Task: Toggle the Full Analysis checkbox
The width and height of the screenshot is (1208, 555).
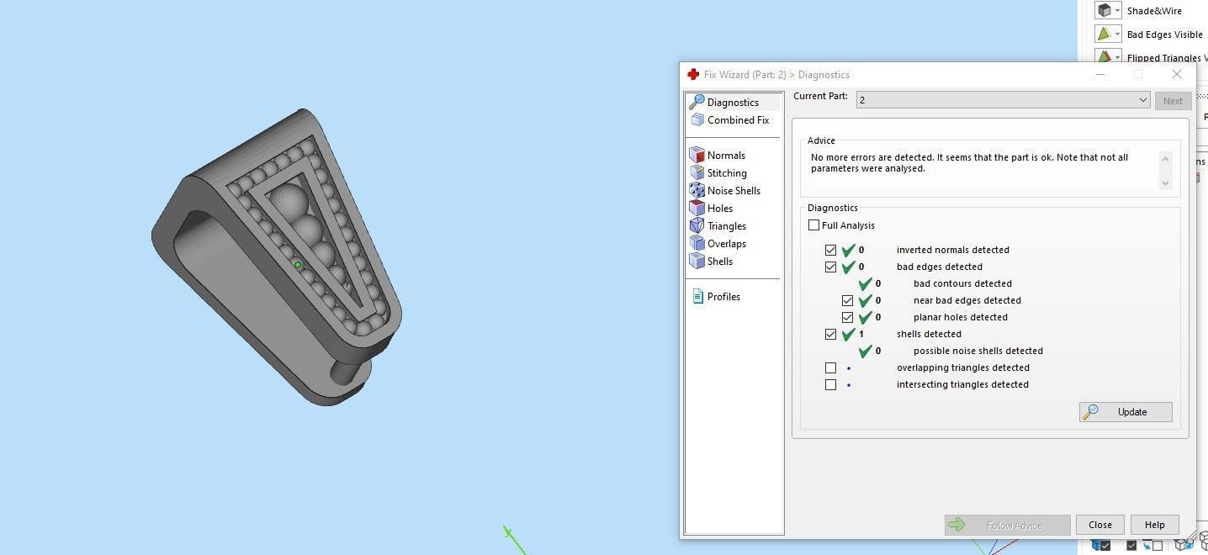Action: point(813,225)
